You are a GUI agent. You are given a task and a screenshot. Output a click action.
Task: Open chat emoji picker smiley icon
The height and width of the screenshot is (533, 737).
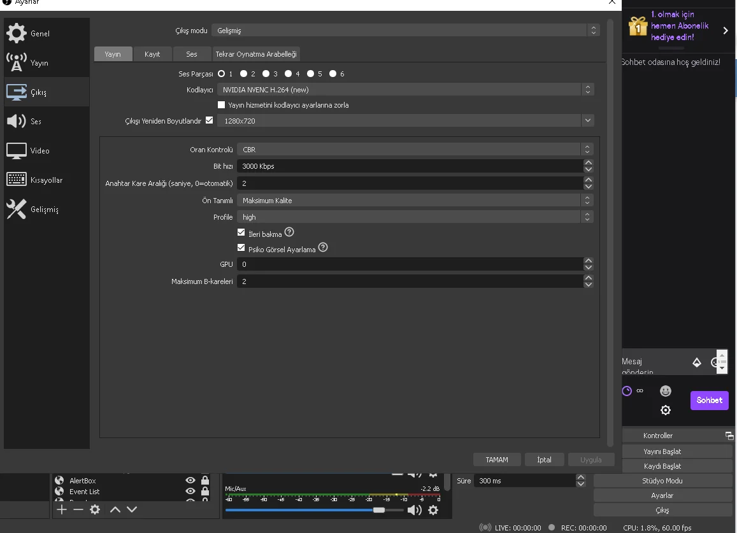pos(666,391)
